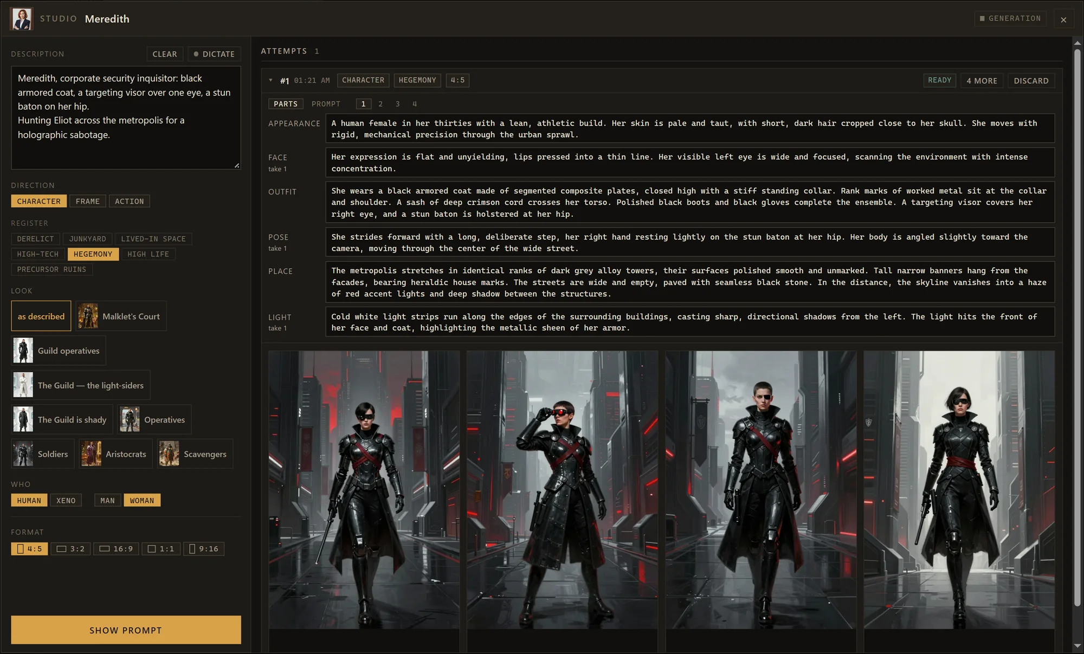Choose the Guild operatives look icon

(23, 351)
